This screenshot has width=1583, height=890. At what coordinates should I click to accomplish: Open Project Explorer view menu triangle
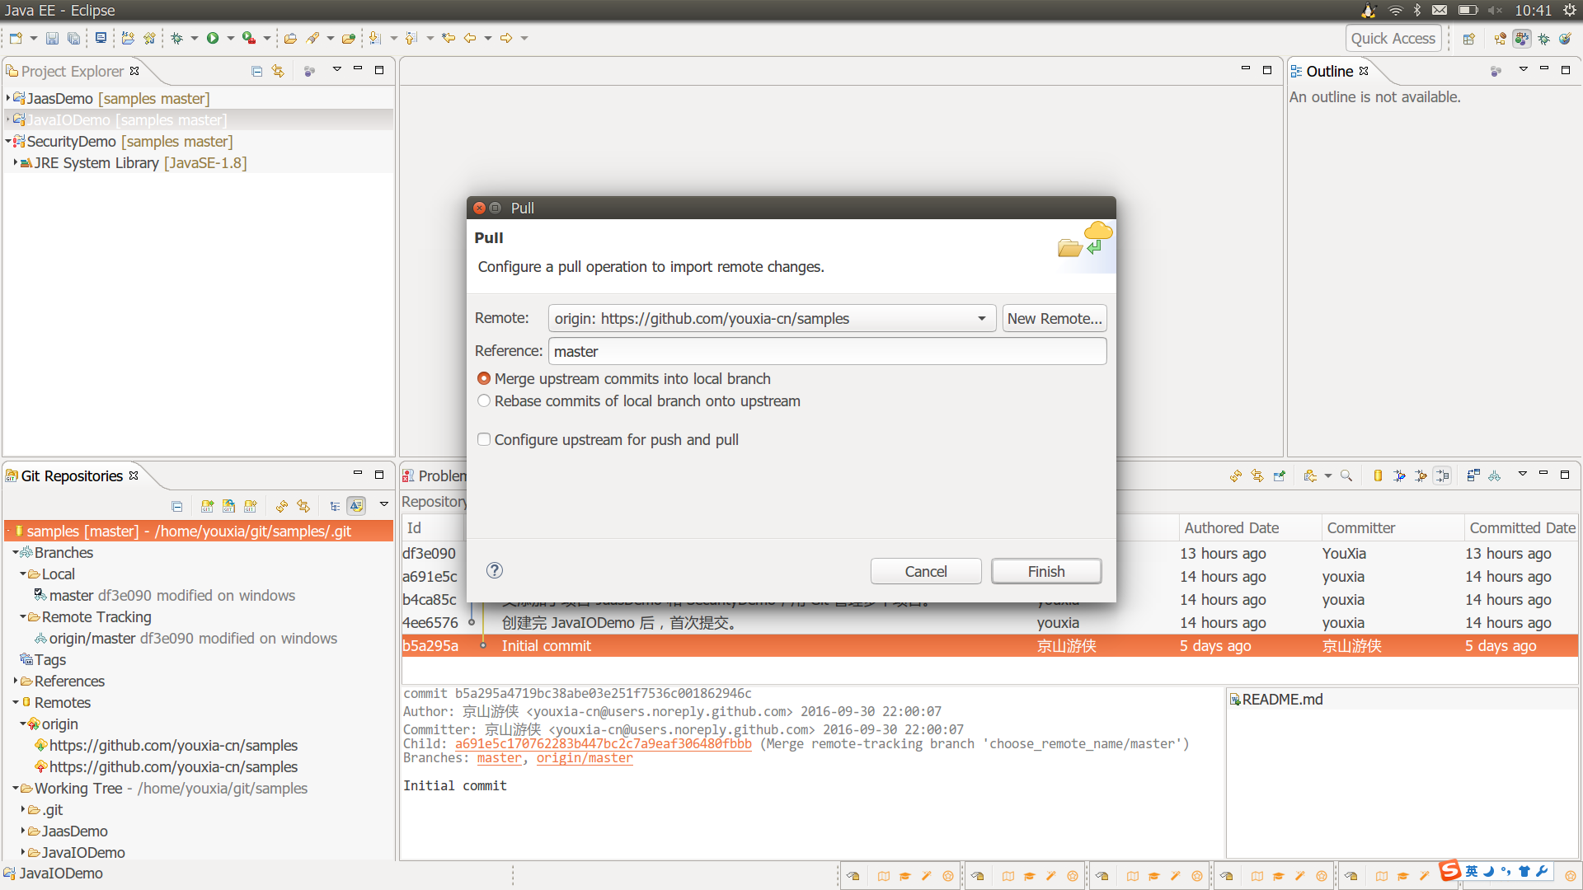[337, 69]
